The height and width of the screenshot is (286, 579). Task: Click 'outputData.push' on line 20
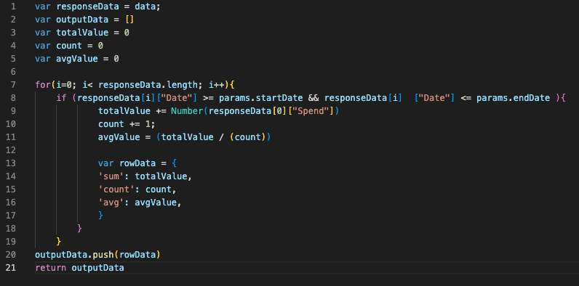74,255
